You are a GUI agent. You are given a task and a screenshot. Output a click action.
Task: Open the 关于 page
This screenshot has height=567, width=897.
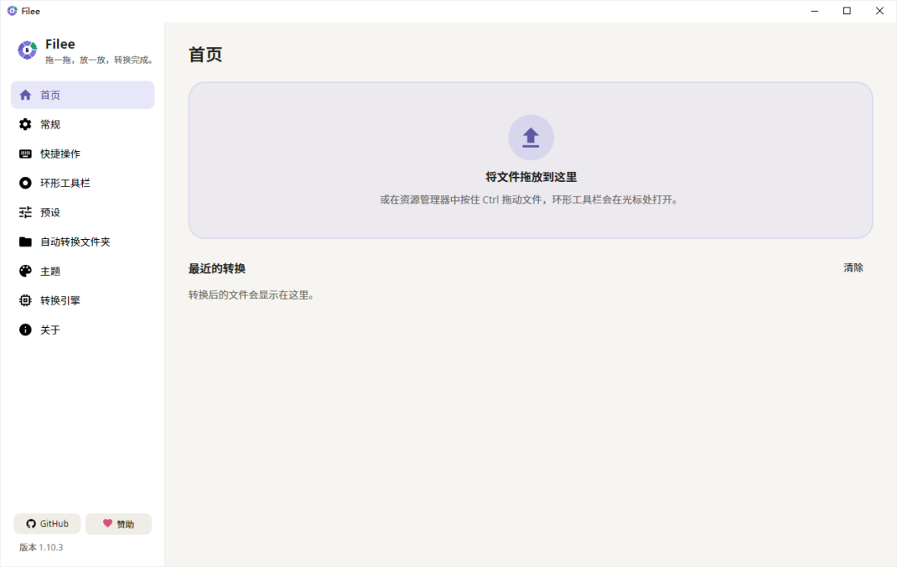point(82,330)
